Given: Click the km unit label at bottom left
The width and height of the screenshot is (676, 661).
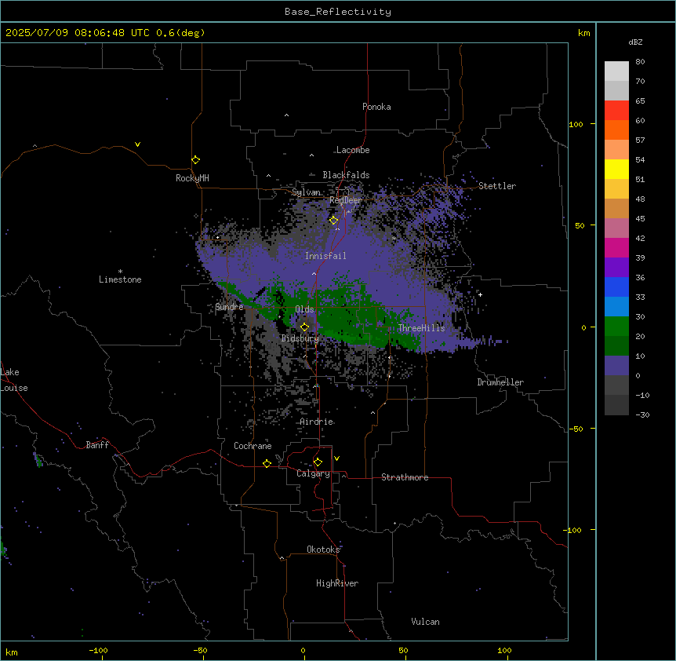Looking at the screenshot, I should (x=12, y=652).
